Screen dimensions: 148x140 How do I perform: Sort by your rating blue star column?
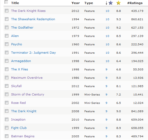[x=111, y=3]
